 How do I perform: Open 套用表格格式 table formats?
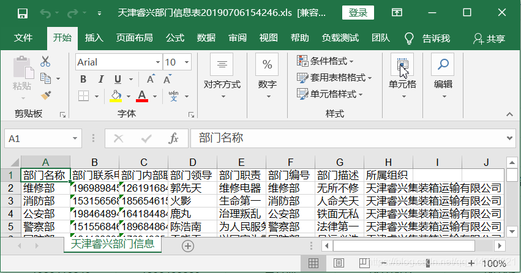click(x=334, y=78)
